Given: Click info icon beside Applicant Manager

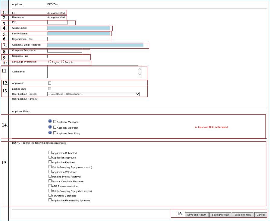Looking at the screenshot, I should (x=50, y=121).
